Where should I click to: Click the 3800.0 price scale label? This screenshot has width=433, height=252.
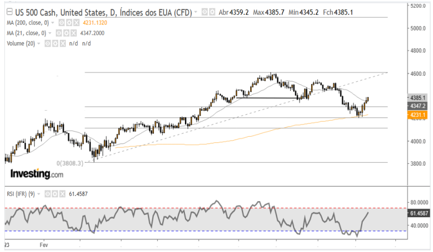pos(417,163)
